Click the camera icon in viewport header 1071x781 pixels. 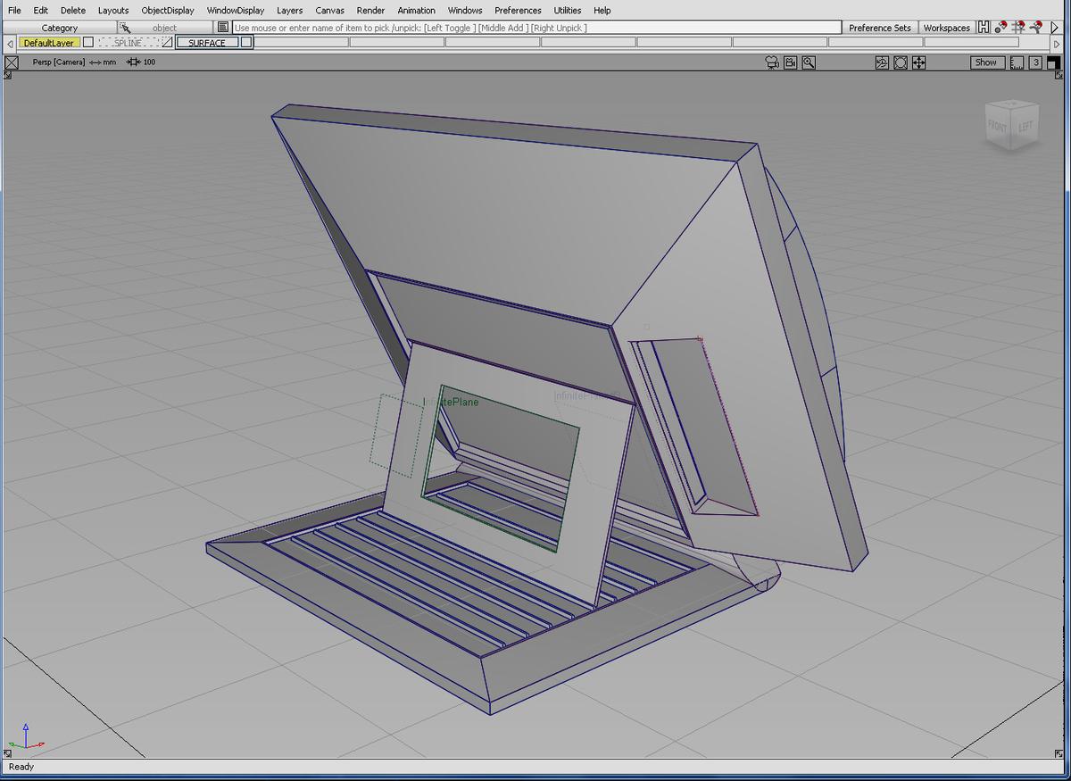[x=772, y=62]
